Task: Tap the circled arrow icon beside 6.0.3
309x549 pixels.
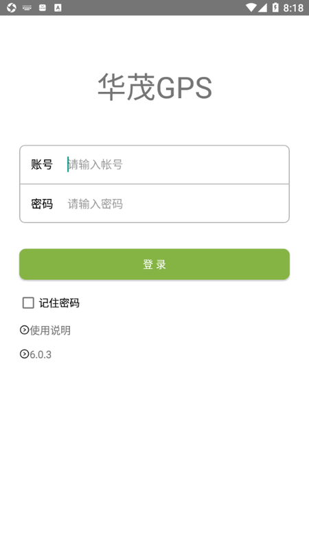Action: click(x=24, y=354)
